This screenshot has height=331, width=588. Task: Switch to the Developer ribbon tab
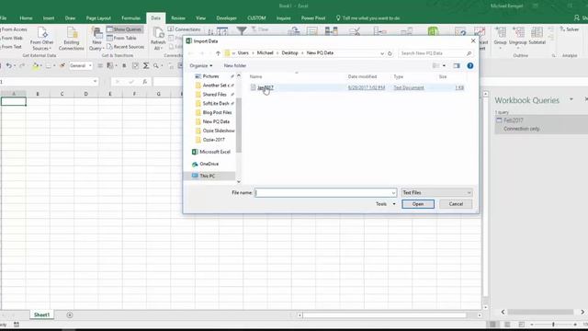tap(226, 18)
